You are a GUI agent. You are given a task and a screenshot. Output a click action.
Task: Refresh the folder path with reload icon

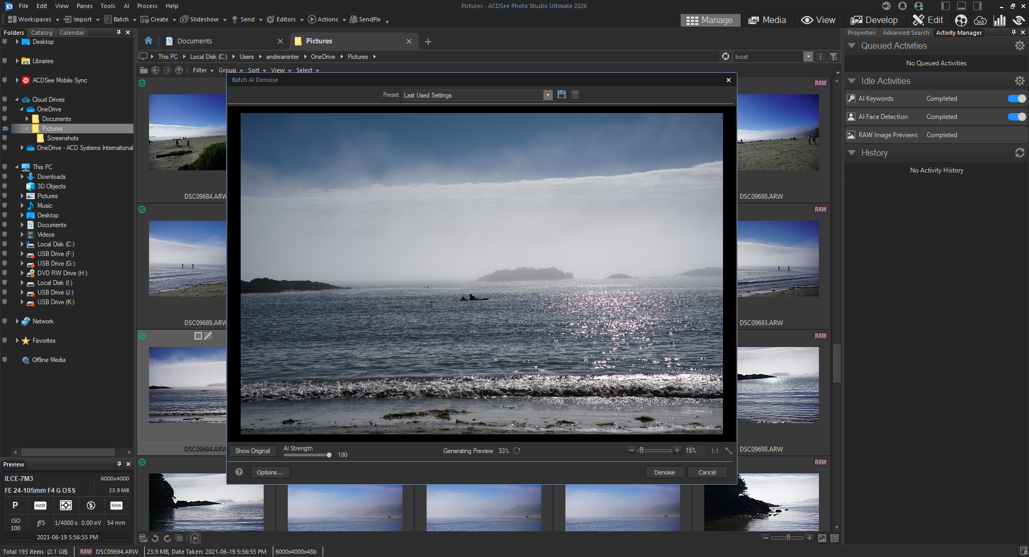pyautogui.click(x=726, y=57)
